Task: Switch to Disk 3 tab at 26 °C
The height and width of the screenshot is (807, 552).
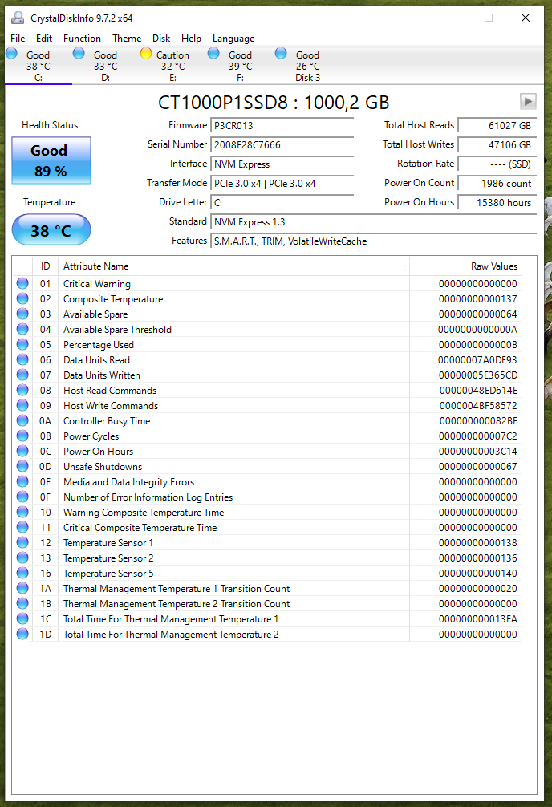Action: [x=308, y=66]
